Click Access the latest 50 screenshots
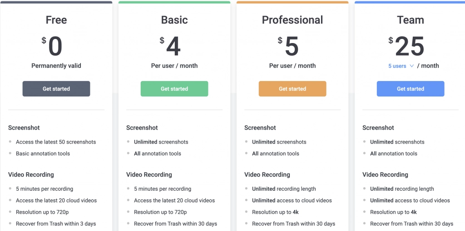 (56, 142)
